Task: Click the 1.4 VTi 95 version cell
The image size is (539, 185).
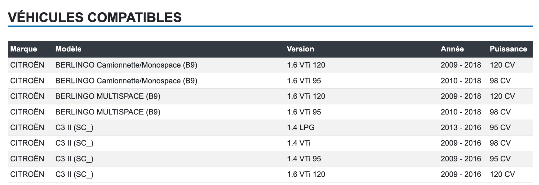Action: pos(304,159)
